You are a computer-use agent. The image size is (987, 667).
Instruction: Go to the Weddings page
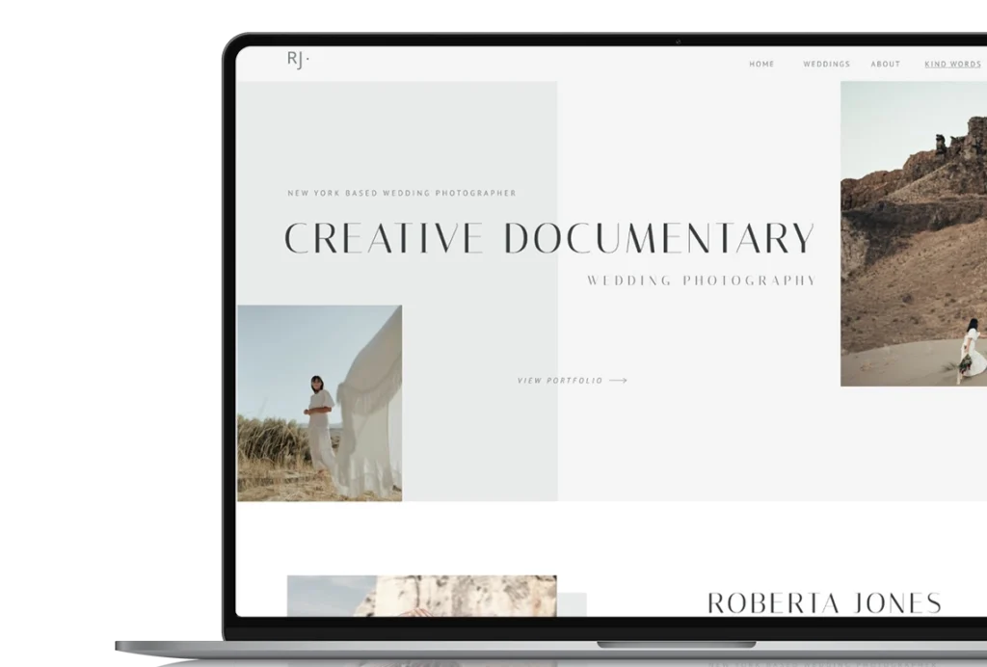coord(826,65)
